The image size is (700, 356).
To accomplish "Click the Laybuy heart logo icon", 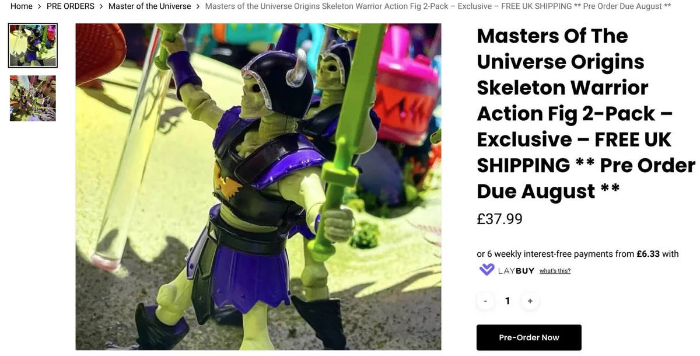I will tap(487, 270).
